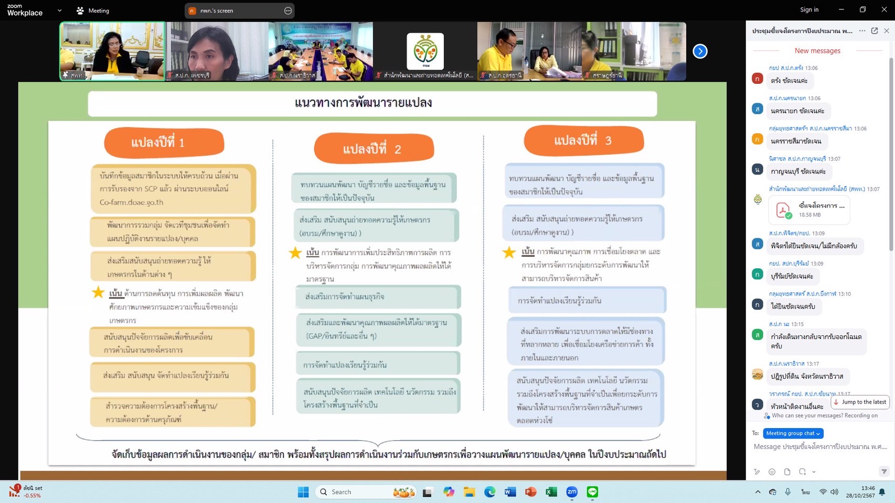Open Task View from taskbar
The height and width of the screenshot is (503, 895).
[x=428, y=492]
